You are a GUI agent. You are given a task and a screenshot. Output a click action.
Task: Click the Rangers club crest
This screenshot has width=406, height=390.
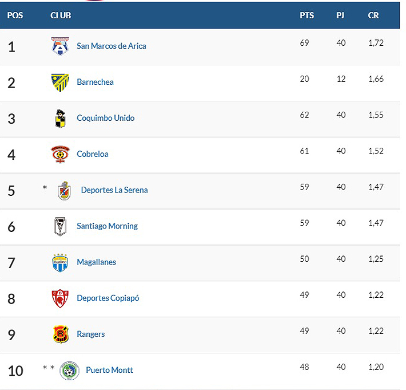click(60, 334)
